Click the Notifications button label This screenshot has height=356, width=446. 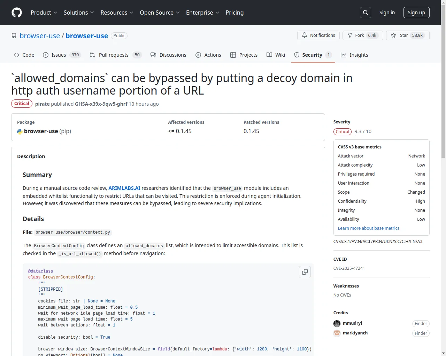tap(322, 35)
